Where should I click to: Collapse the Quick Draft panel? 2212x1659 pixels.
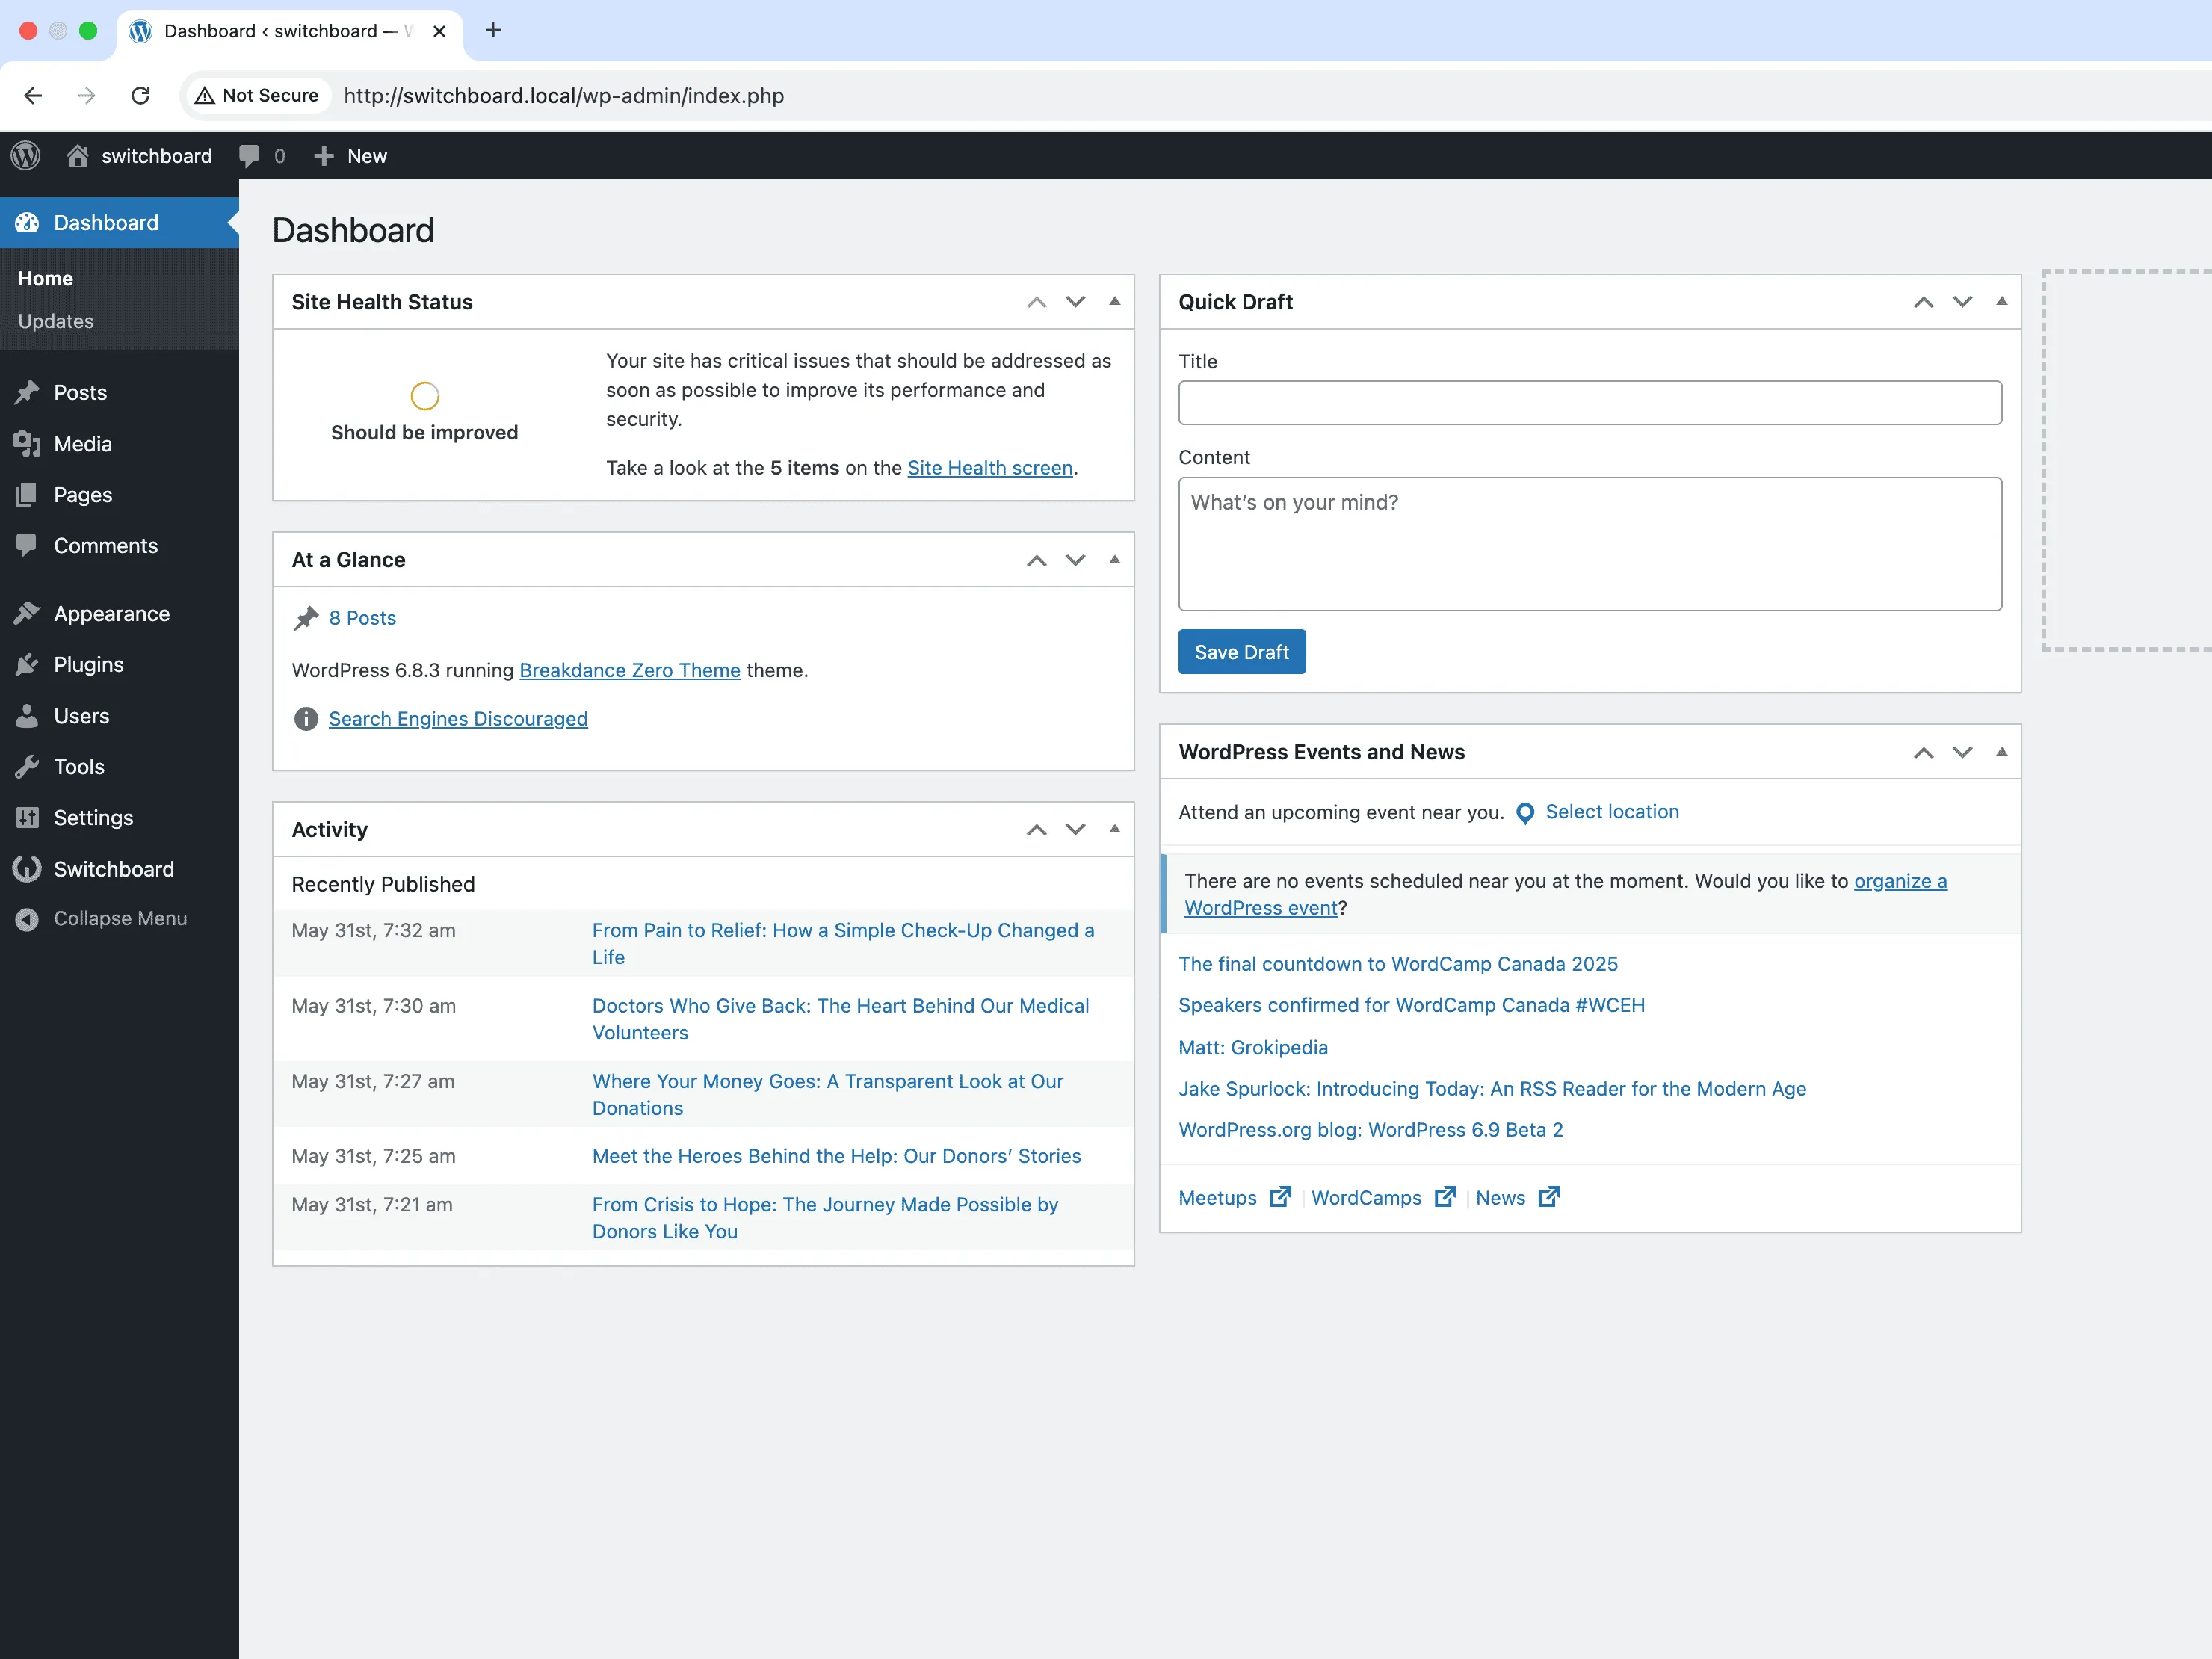pos(2001,301)
